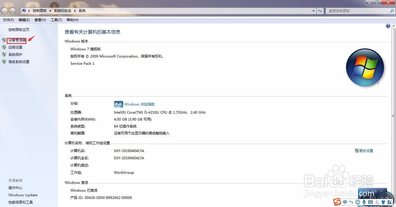This screenshot has width=396, height=207.
Task: Open System protection (系统保护) link
Action: point(15,55)
